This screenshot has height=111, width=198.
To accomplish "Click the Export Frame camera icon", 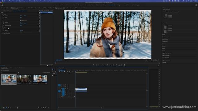I will (x=122, y=65).
